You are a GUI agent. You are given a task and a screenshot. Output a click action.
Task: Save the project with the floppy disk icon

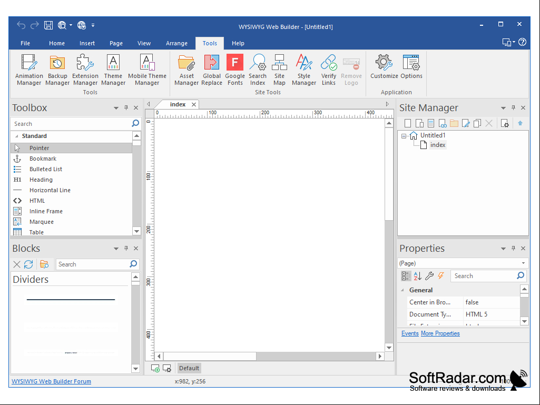click(x=48, y=25)
